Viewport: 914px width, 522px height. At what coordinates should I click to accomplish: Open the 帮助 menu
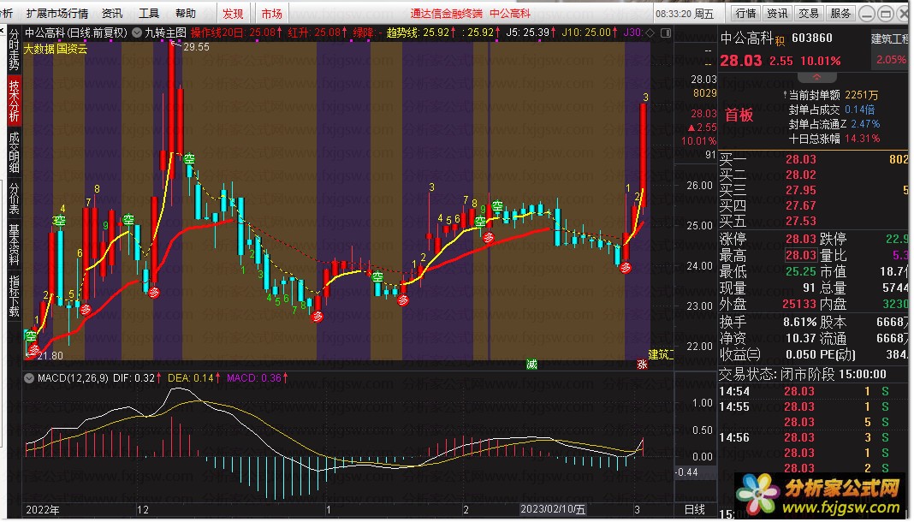(x=186, y=13)
